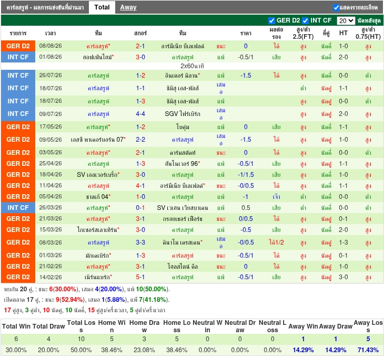The image size is (384, 359).
Task: Click the date 21/02/26
Action: tap(50, 266)
